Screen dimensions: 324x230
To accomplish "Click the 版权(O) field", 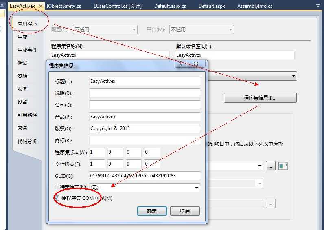I will (x=144, y=128).
